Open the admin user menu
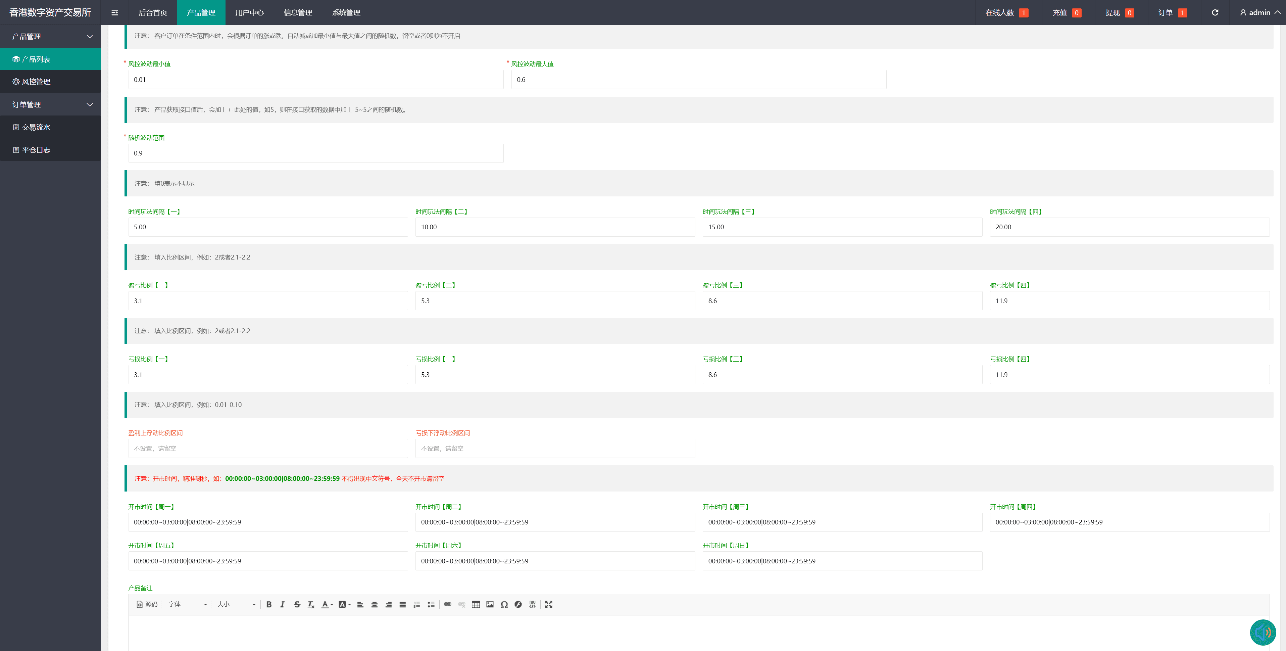 (1259, 12)
